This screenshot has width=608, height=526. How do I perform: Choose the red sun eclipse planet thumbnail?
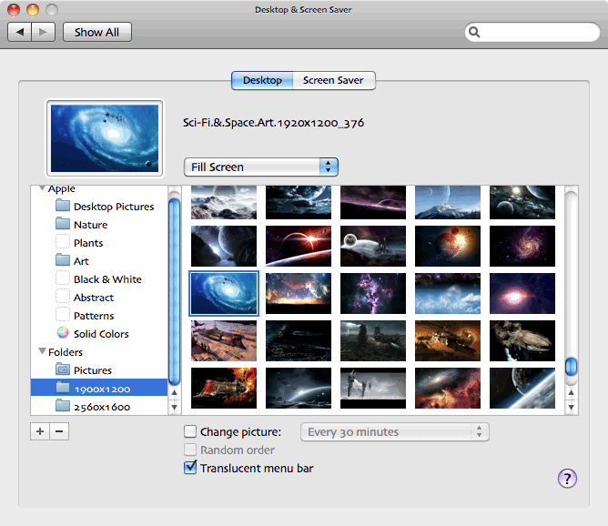(299, 246)
